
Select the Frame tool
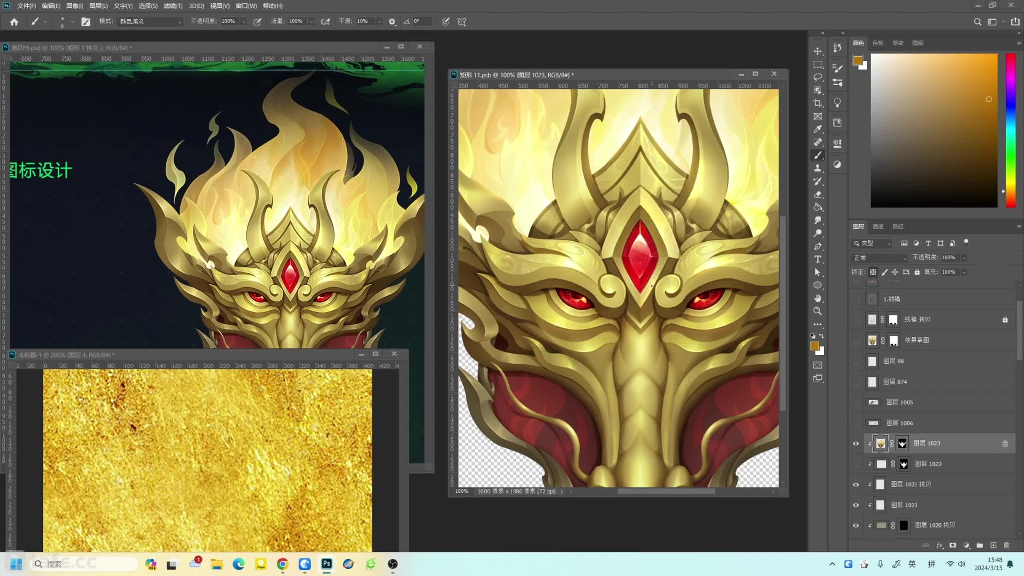[x=818, y=116]
